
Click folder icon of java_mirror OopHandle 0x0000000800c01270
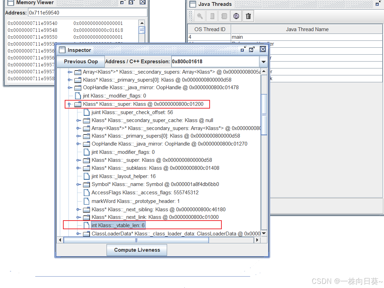(86, 144)
